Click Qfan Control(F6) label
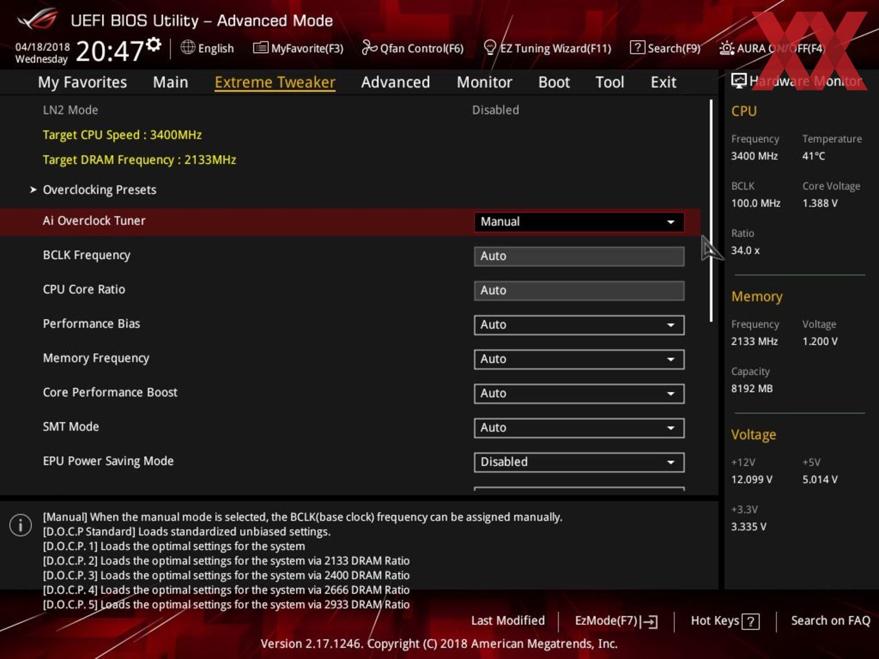 click(x=421, y=48)
